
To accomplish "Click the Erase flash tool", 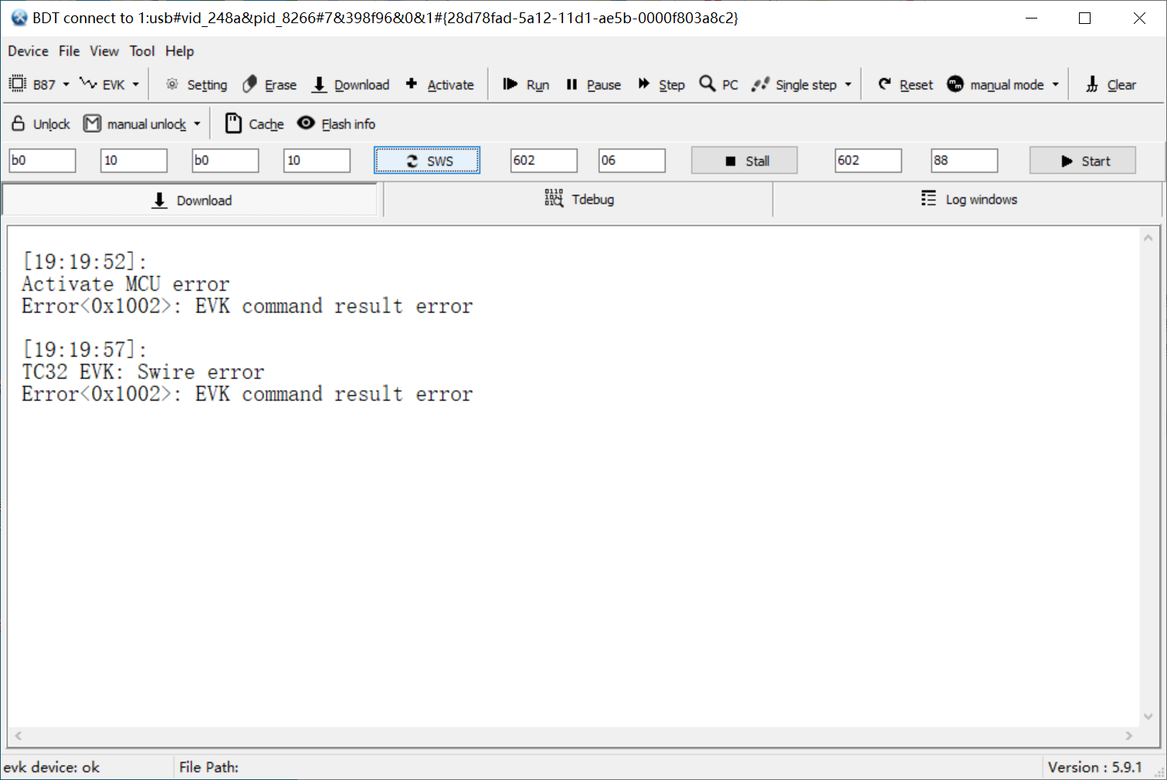I will [x=270, y=84].
